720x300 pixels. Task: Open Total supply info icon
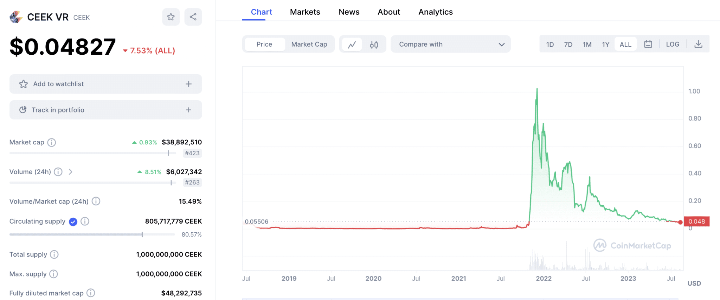pyautogui.click(x=54, y=254)
